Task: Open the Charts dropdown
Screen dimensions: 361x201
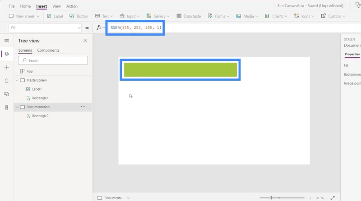Action: click(x=276, y=16)
